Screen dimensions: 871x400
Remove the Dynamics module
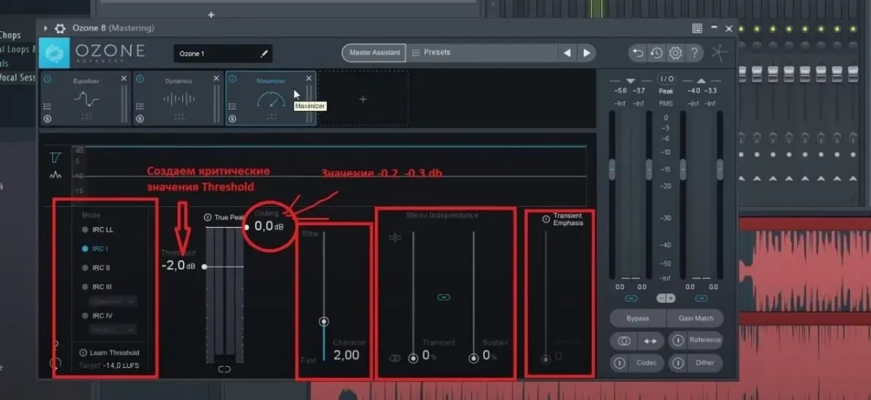(x=216, y=79)
